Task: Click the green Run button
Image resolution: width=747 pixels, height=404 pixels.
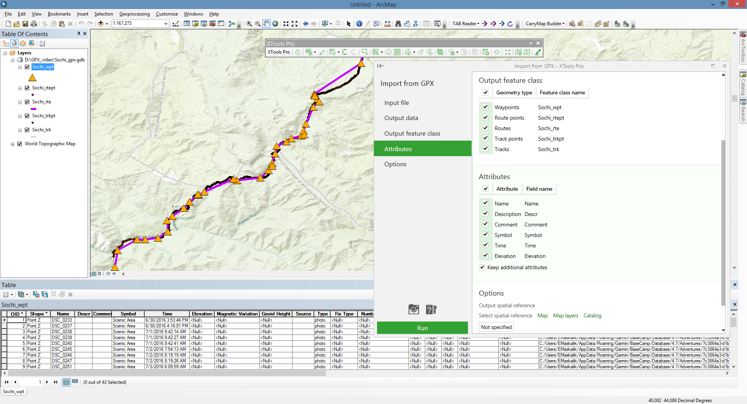Action: [x=423, y=328]
